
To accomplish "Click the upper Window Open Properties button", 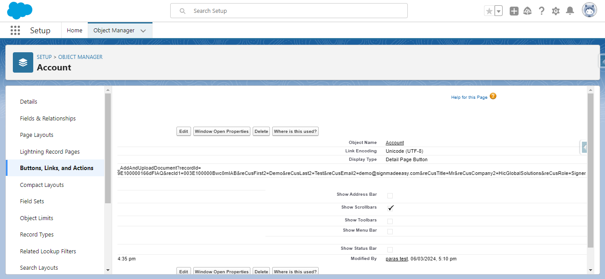I will tap(222, 132).
